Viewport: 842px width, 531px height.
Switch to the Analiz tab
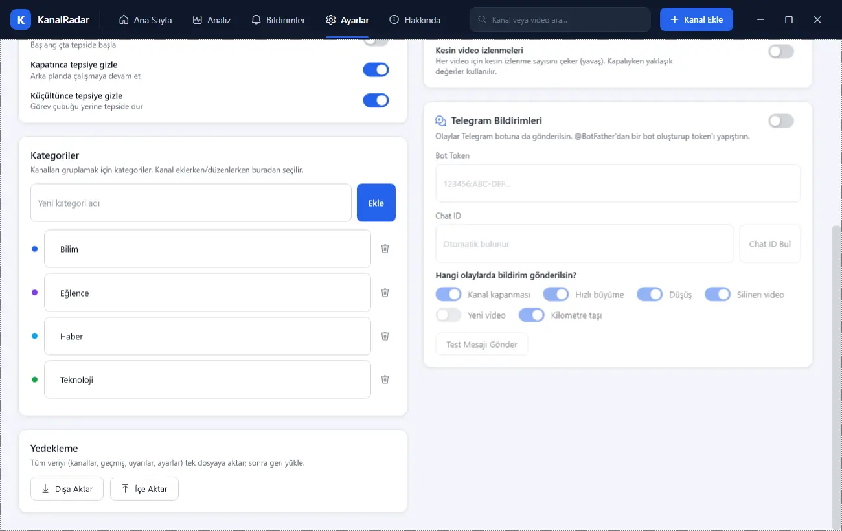coord(212,20)
